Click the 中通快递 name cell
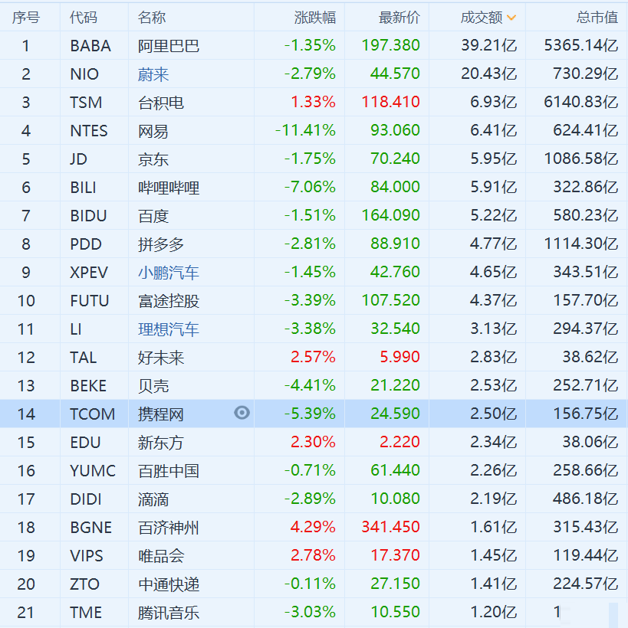 click(169, 585)
